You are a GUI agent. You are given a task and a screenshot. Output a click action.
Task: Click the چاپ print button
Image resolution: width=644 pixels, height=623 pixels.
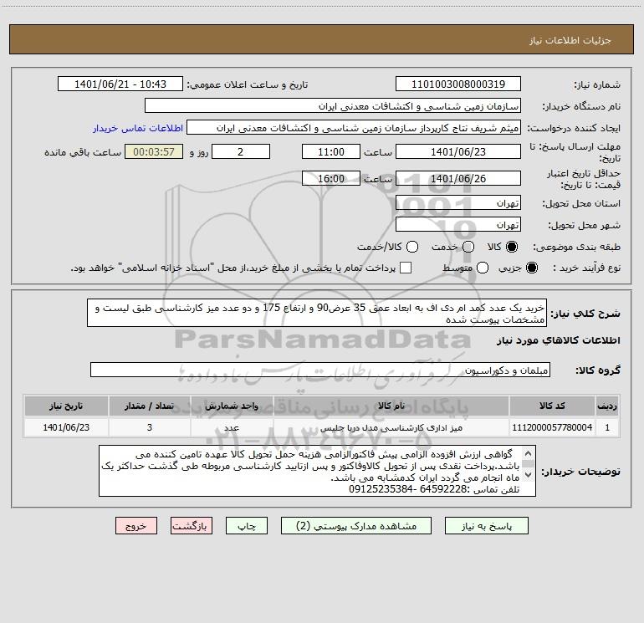(247, 526)
